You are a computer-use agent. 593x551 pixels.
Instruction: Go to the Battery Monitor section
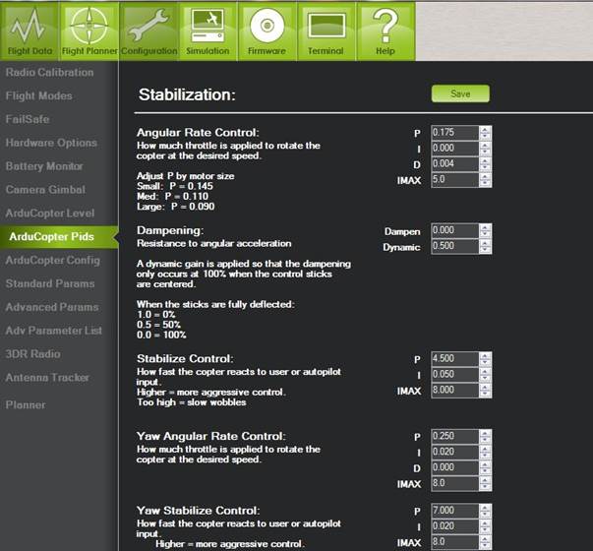(45, 166)
